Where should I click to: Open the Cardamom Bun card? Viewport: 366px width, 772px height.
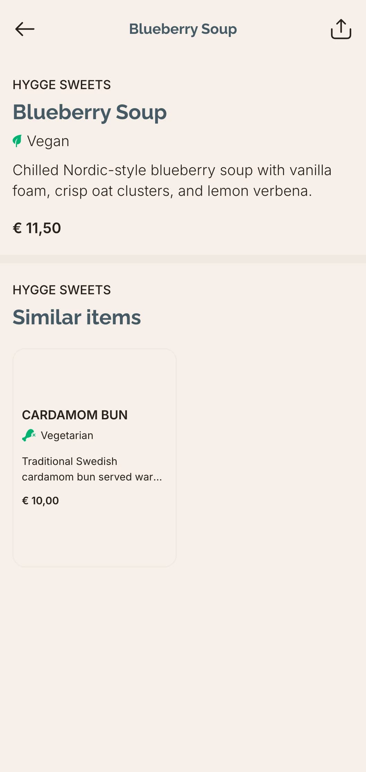click(94, 458)
